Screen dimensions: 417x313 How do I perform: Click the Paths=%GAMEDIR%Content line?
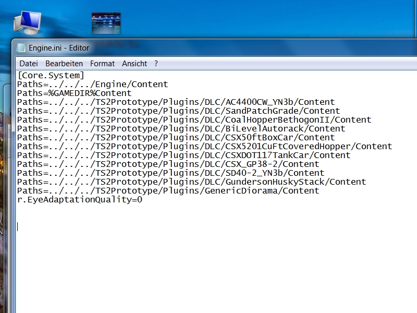pos(75,93)
